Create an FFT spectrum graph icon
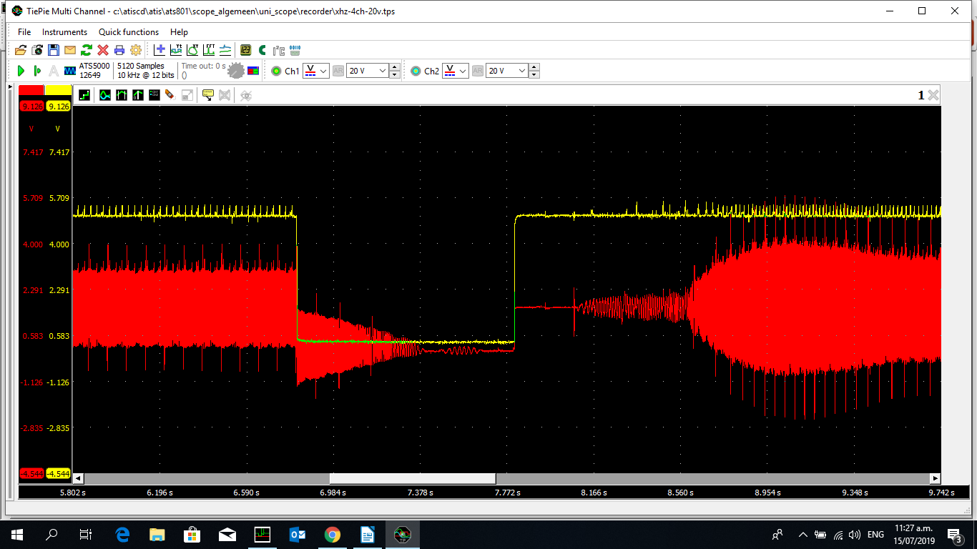 point(209,50)
